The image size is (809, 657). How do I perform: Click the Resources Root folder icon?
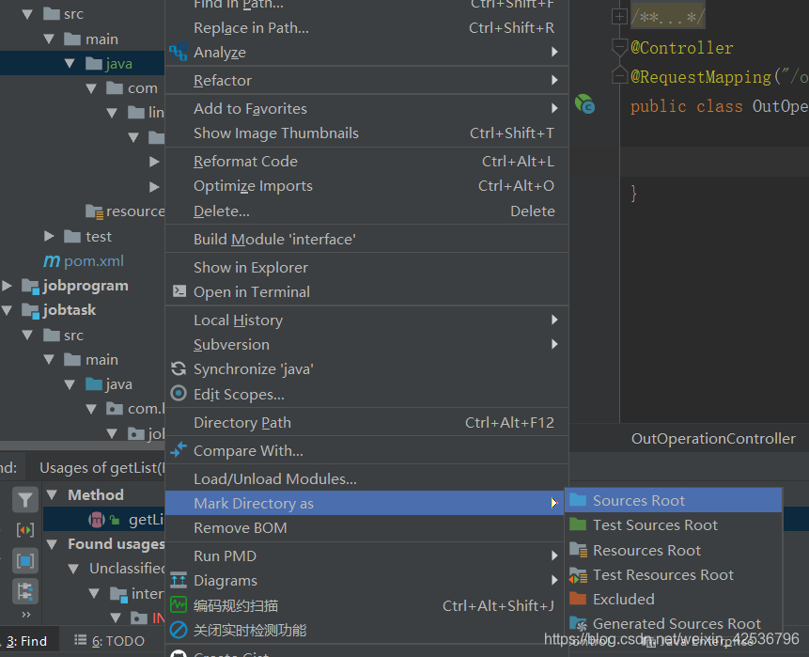(x=578, y=550)
